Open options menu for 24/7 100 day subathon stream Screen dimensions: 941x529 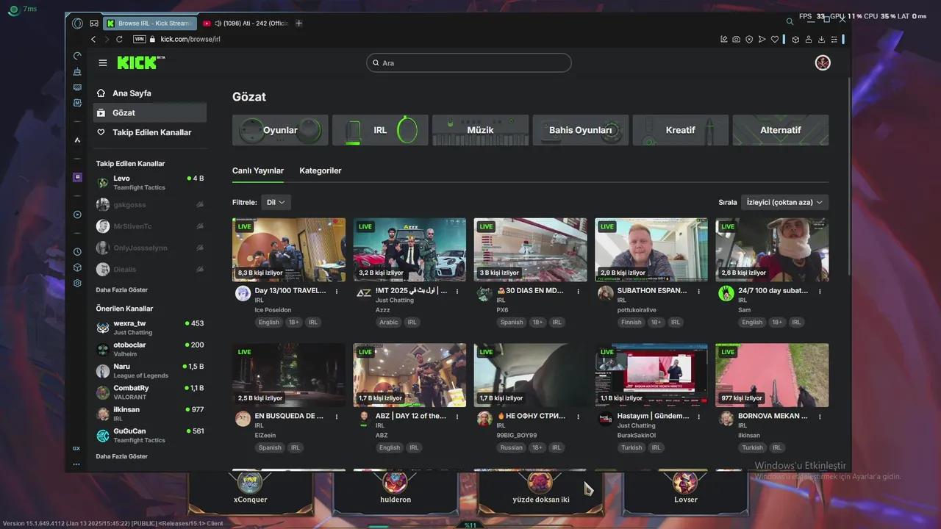coord(820,291)
